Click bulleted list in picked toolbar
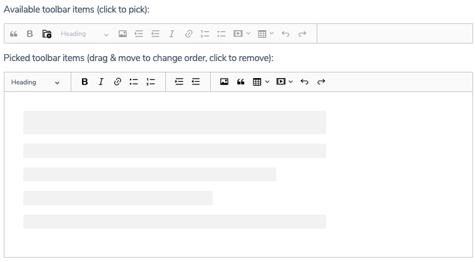The image size is (475, 262). tap(134, 82)
